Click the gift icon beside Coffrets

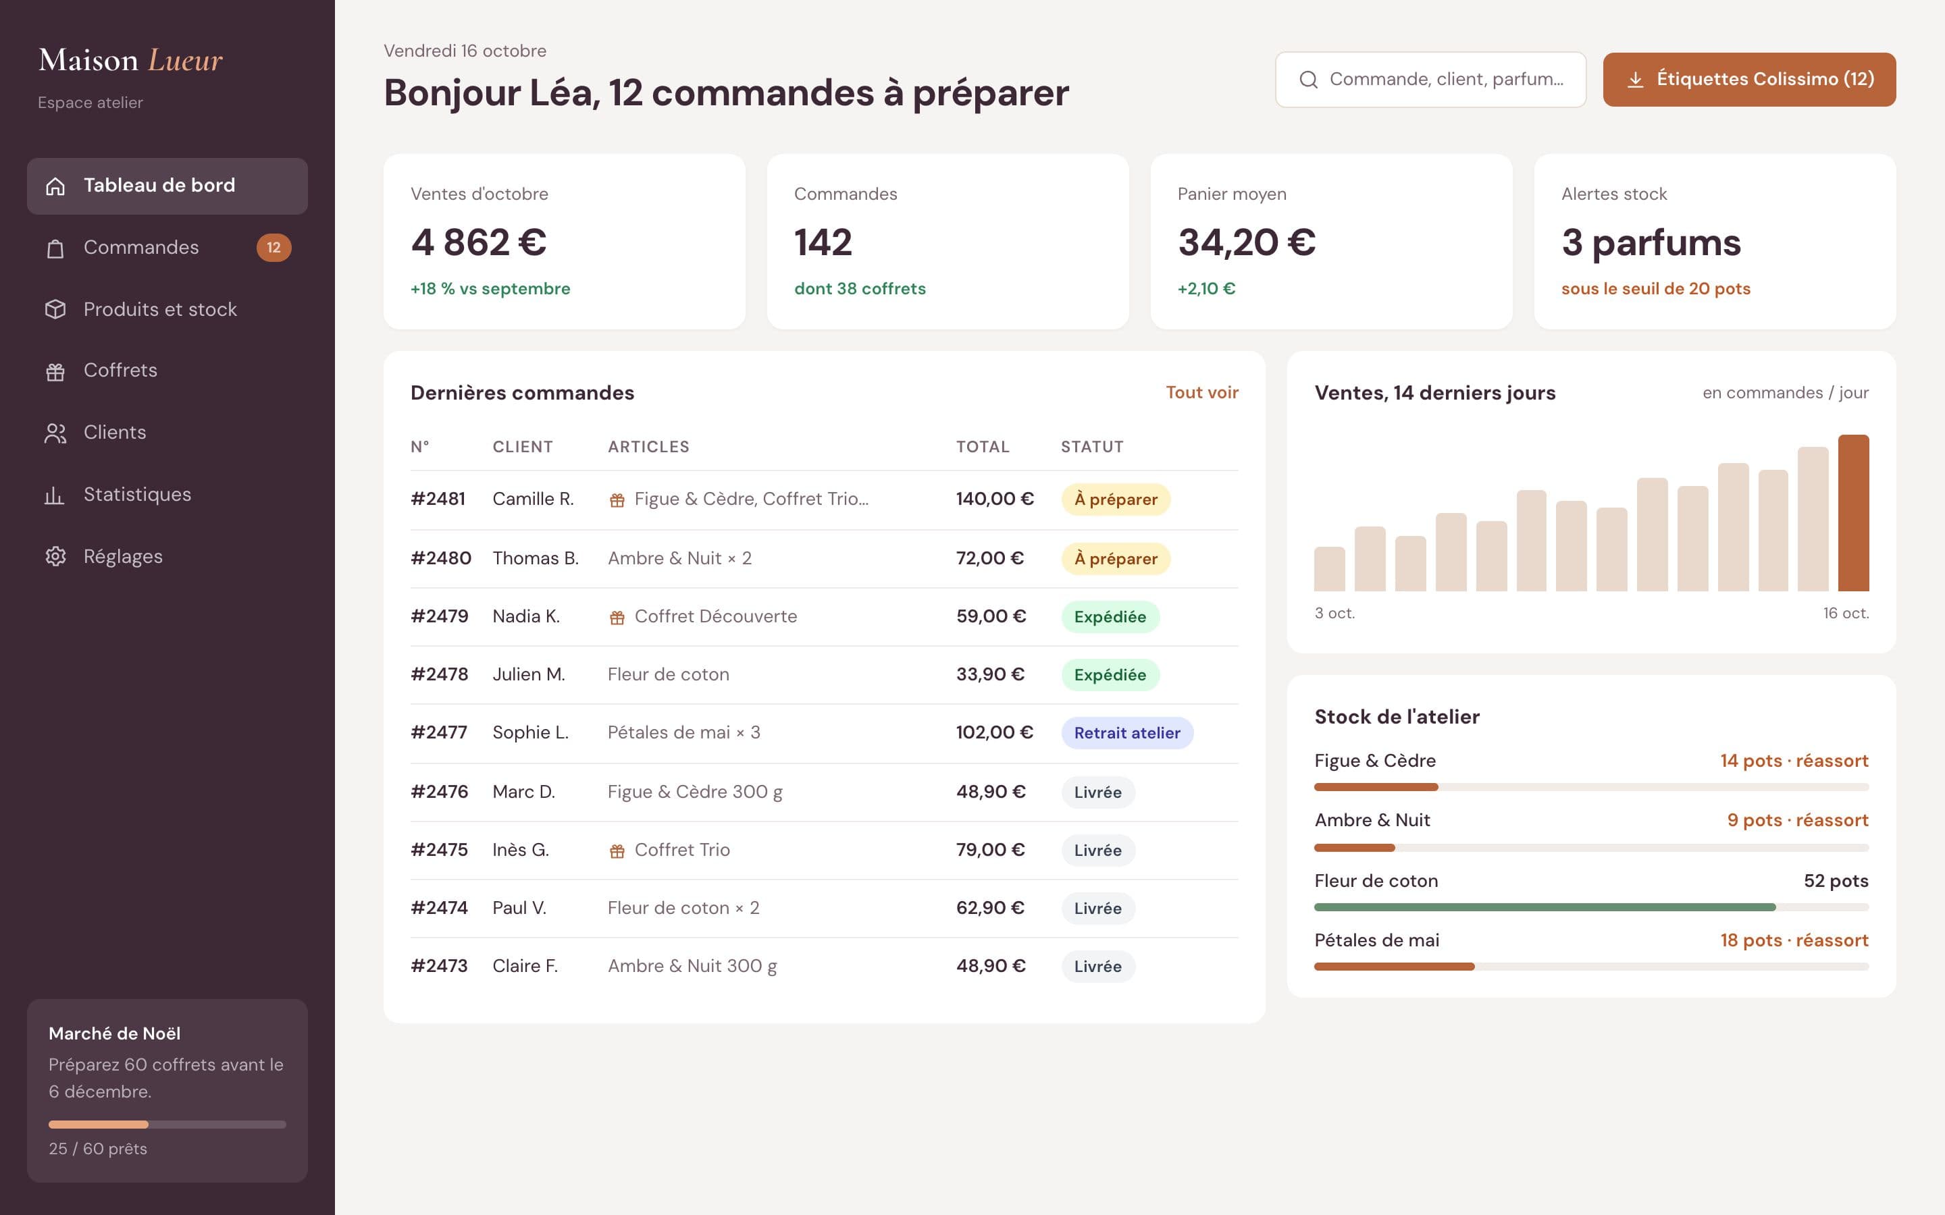tap(55, 371)
